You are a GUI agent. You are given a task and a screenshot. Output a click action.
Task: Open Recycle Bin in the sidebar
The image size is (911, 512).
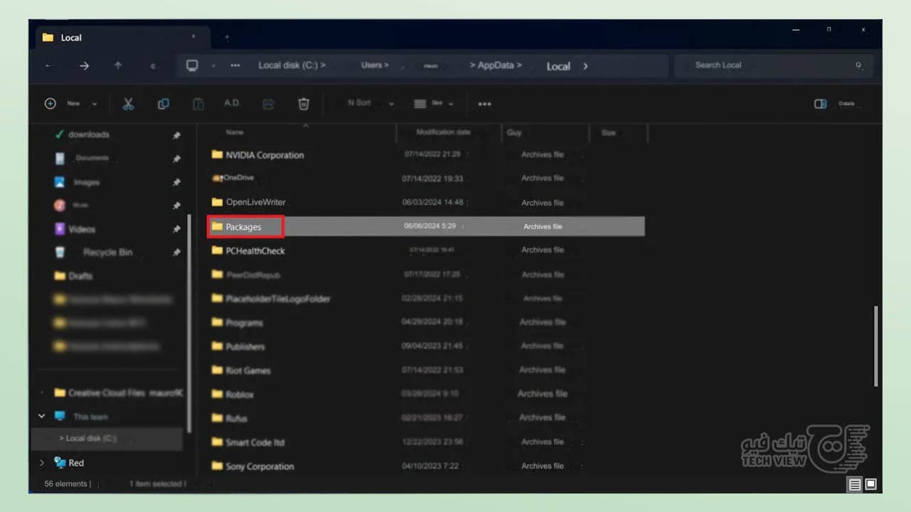107,252
